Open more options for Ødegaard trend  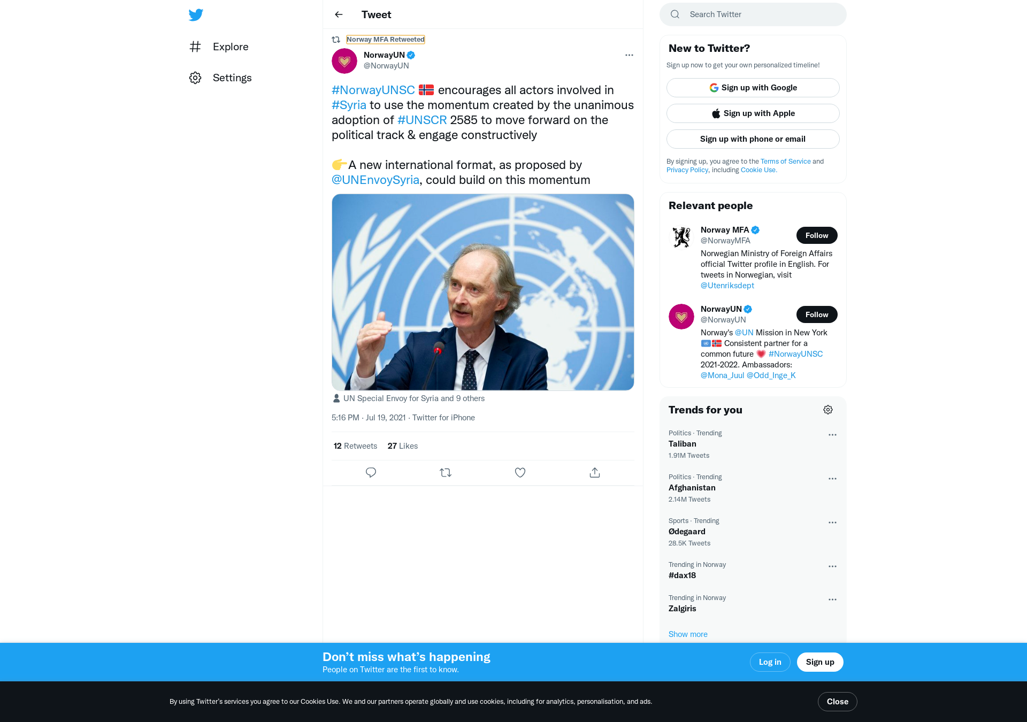832,523
